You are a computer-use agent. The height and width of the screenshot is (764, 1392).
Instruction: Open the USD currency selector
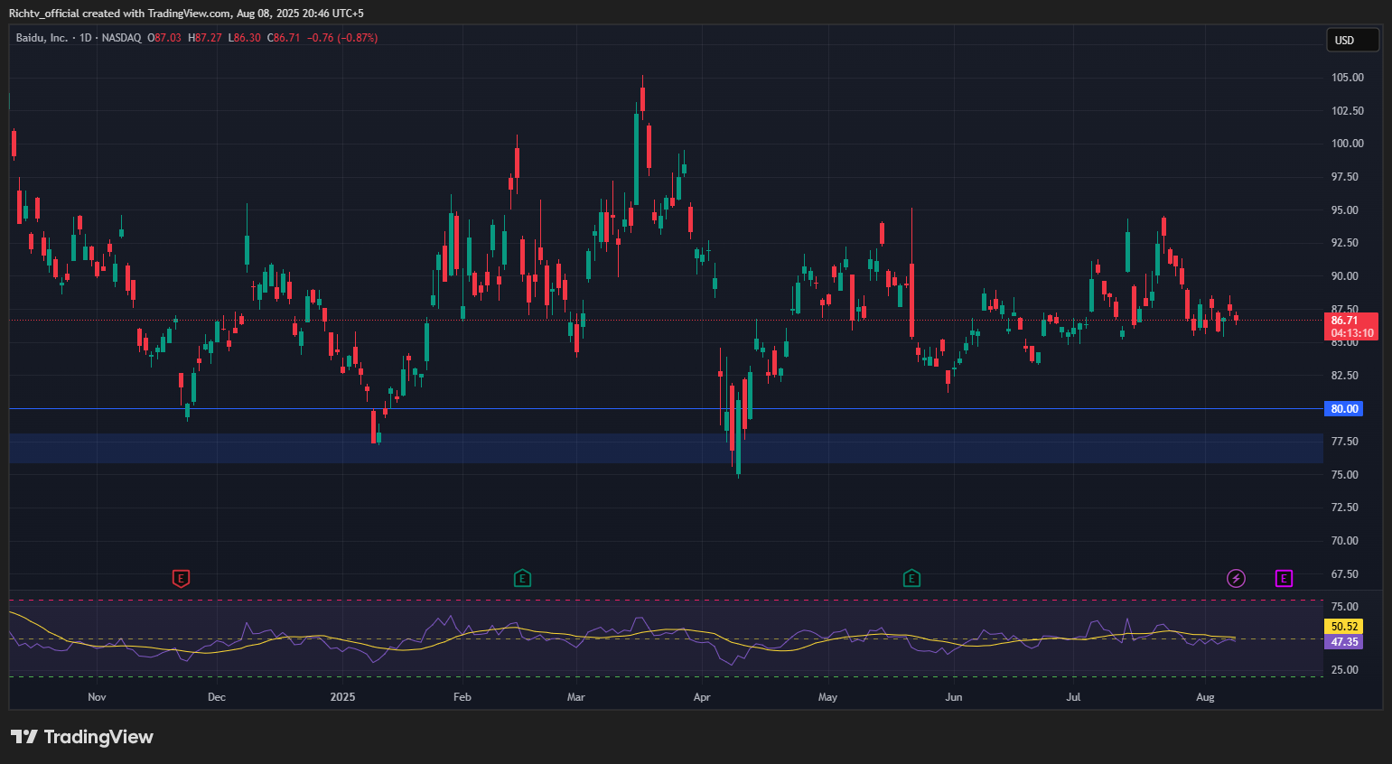(x=1351, y=40)
